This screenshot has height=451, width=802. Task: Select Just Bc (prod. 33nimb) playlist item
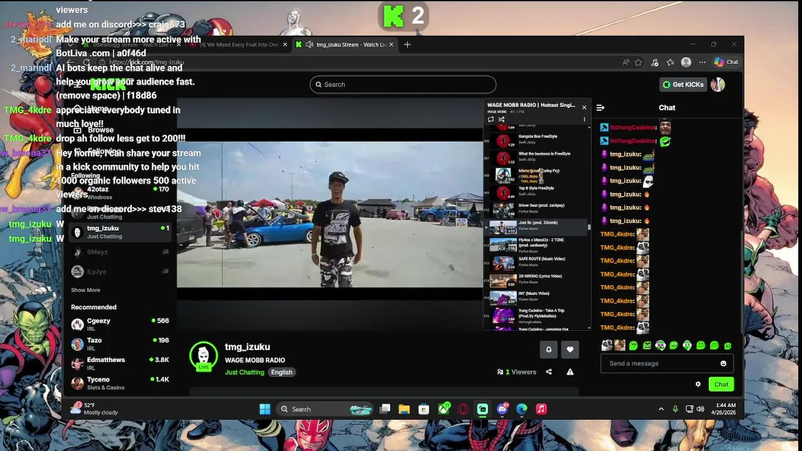[x=538, y=226]
